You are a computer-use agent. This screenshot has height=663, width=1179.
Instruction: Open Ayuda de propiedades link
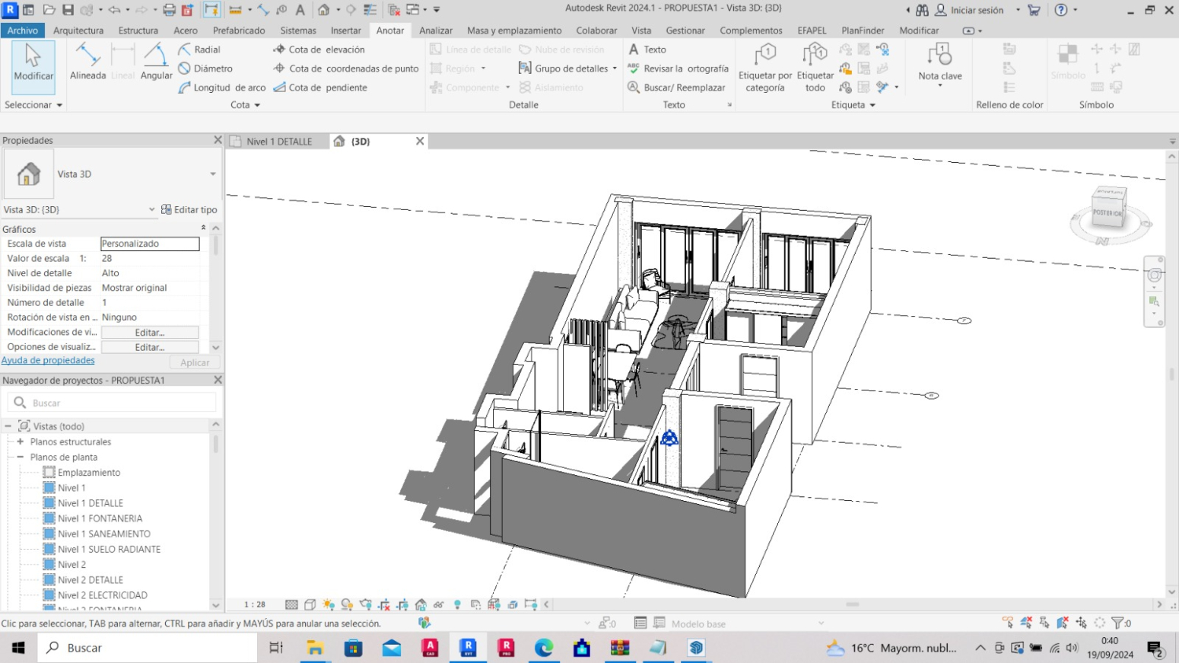[48, 360]
